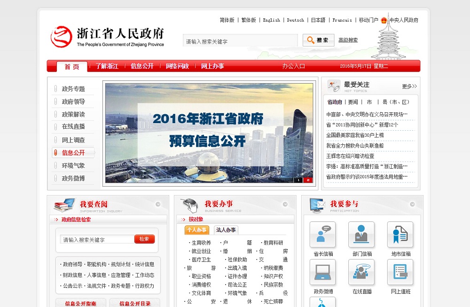Open the 部门信箱 icon
The width and height of the screenshot is (470, 307).
tap(361, 234)
